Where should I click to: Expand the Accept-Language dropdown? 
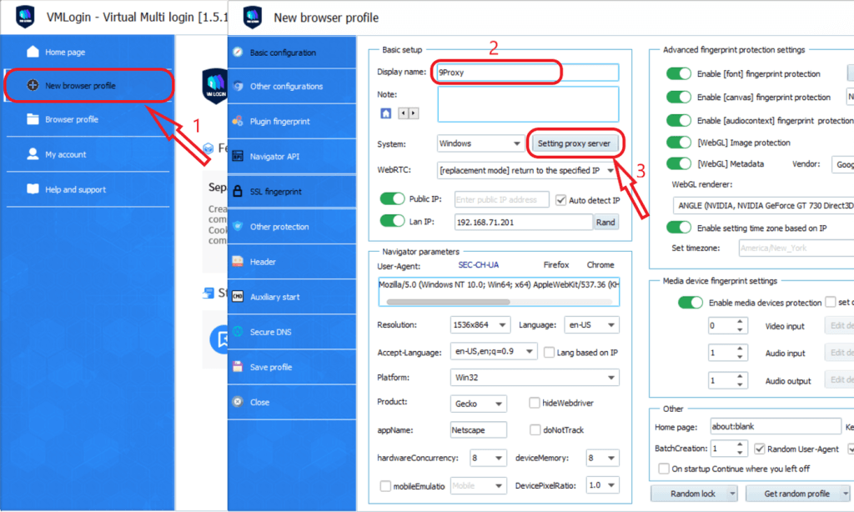[494, 351]
